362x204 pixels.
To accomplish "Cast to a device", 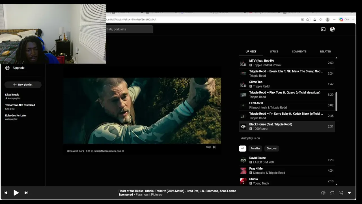I will coord(323,29).
